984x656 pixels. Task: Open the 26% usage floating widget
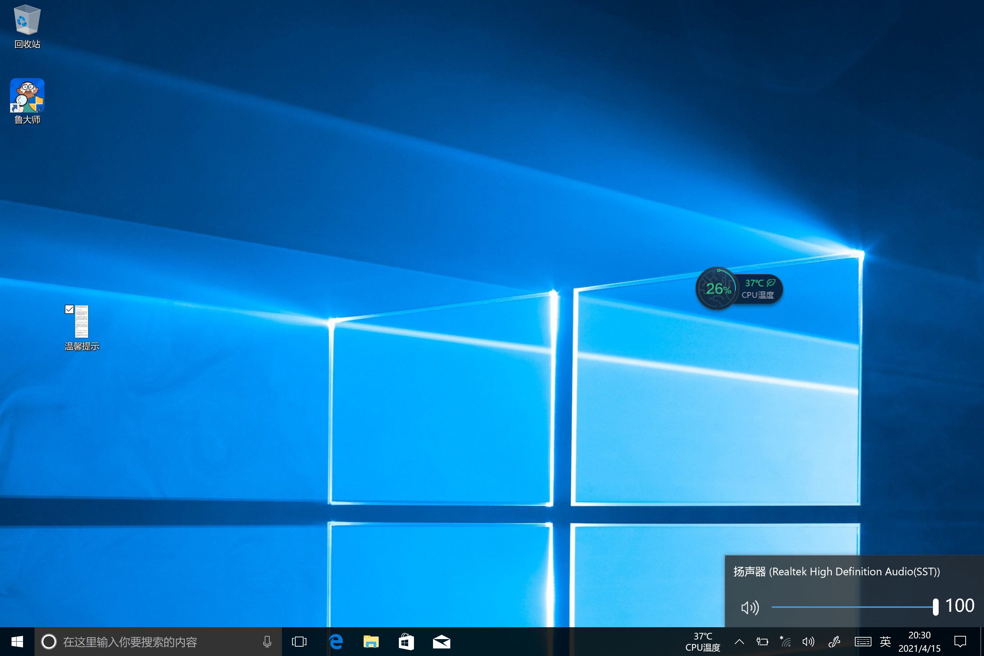tap(717, 288)
